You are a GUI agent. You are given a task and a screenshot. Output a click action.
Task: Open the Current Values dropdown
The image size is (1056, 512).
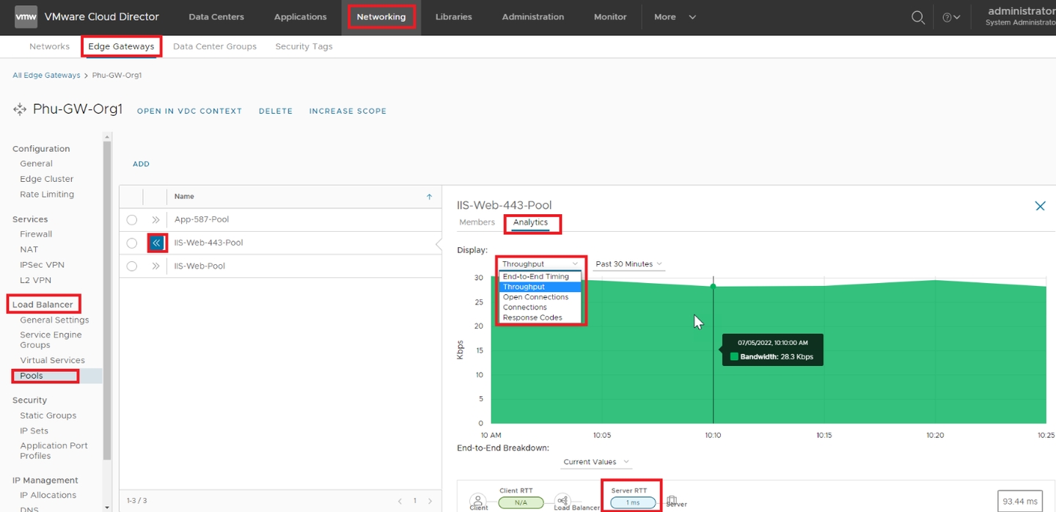(595, 462)
